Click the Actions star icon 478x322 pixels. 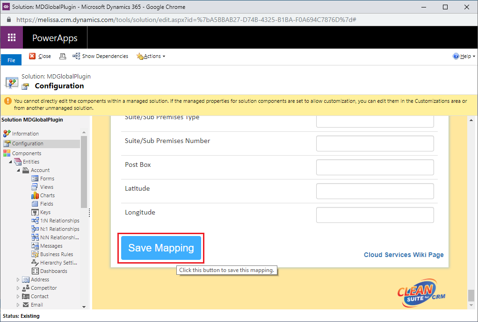click(140, 56)
